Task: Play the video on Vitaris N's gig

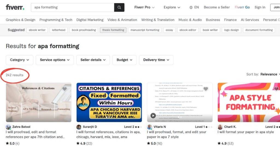Action: pyautogui.click(x=153, y=115)
